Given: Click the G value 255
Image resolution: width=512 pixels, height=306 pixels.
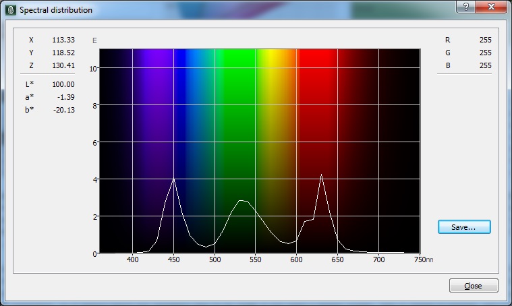Looking at the screenshot, I should click(x=485, y=53).
